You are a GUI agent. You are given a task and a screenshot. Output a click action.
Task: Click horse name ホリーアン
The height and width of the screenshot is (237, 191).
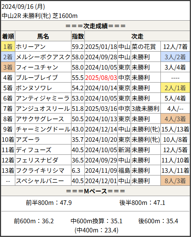pos(31,47)
